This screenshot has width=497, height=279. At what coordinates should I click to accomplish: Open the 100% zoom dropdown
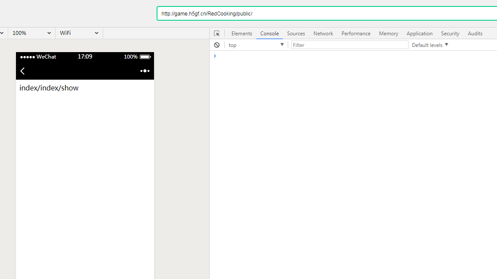[x=31, y=33]
